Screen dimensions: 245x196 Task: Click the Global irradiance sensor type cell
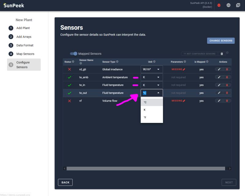point(112,69)
